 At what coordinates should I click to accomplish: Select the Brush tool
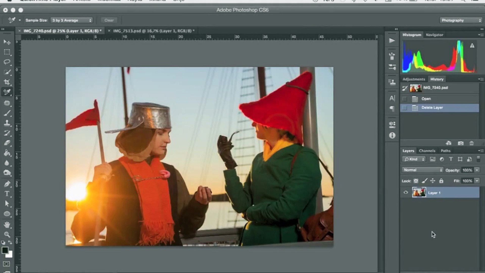pyautogui.click(x=7, y=113)
